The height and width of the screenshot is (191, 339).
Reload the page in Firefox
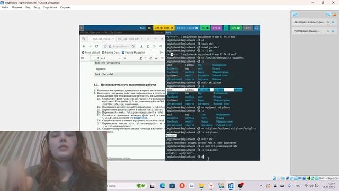click(x=96, y=46)
